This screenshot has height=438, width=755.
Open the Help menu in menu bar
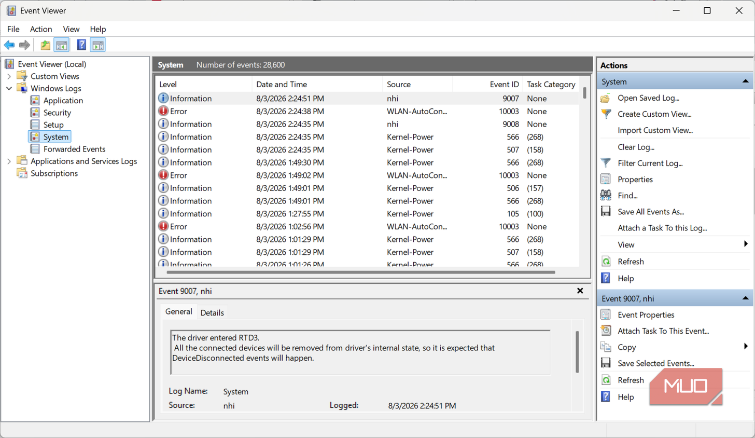98,29
